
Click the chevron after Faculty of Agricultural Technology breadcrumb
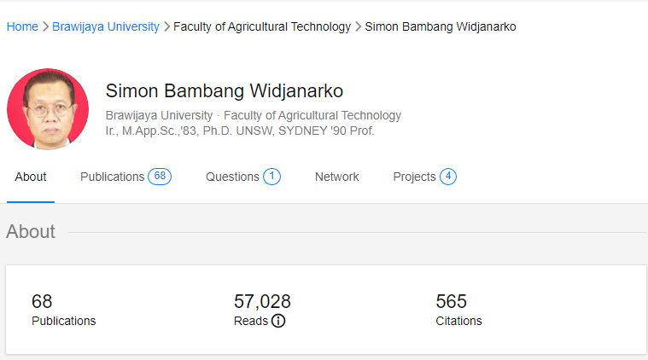tap(358, 26)
